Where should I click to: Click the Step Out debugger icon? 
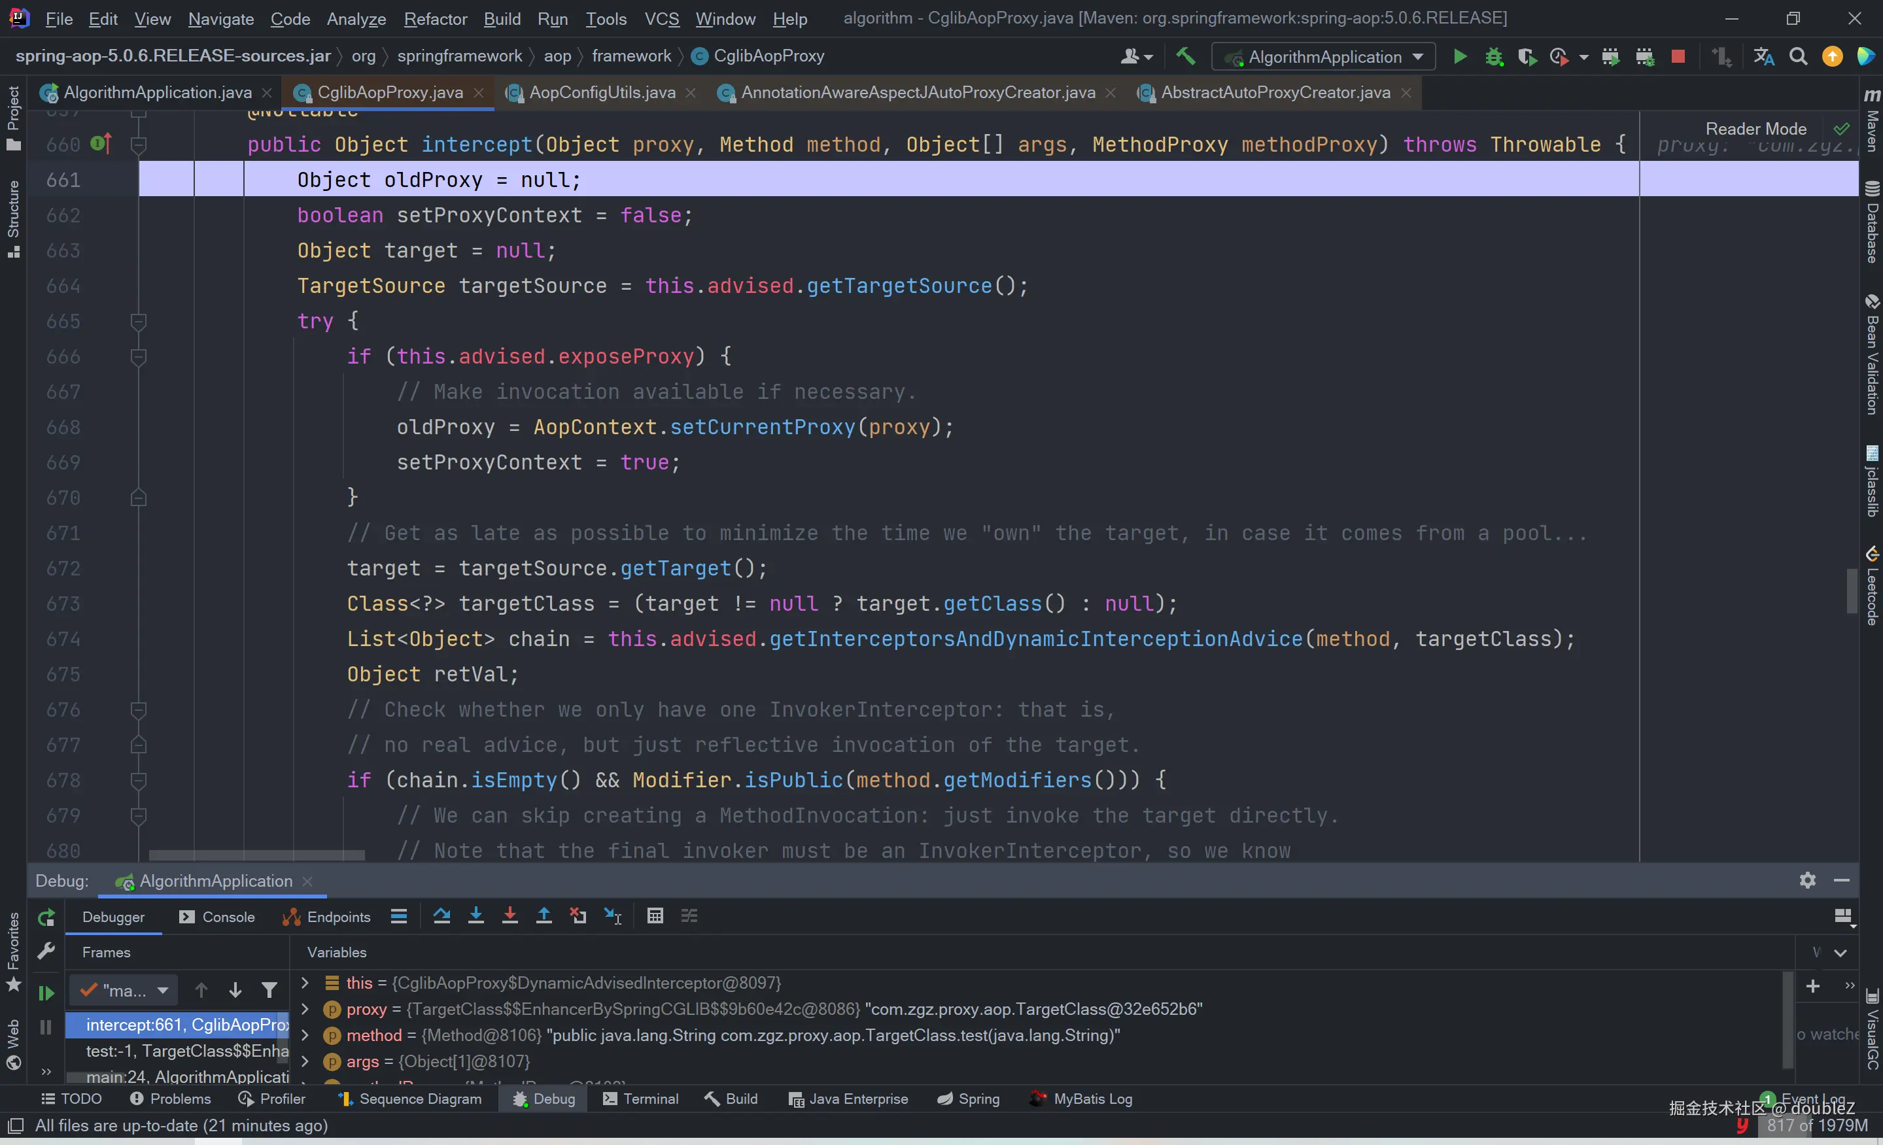click(544, 916)
